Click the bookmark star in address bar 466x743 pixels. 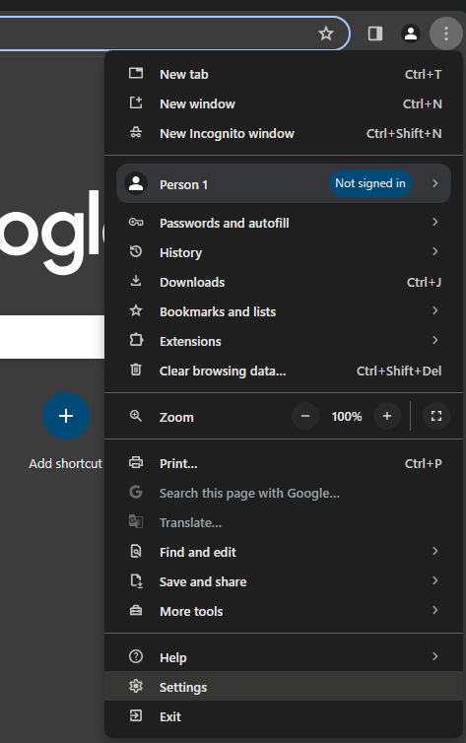coord(326,34)
